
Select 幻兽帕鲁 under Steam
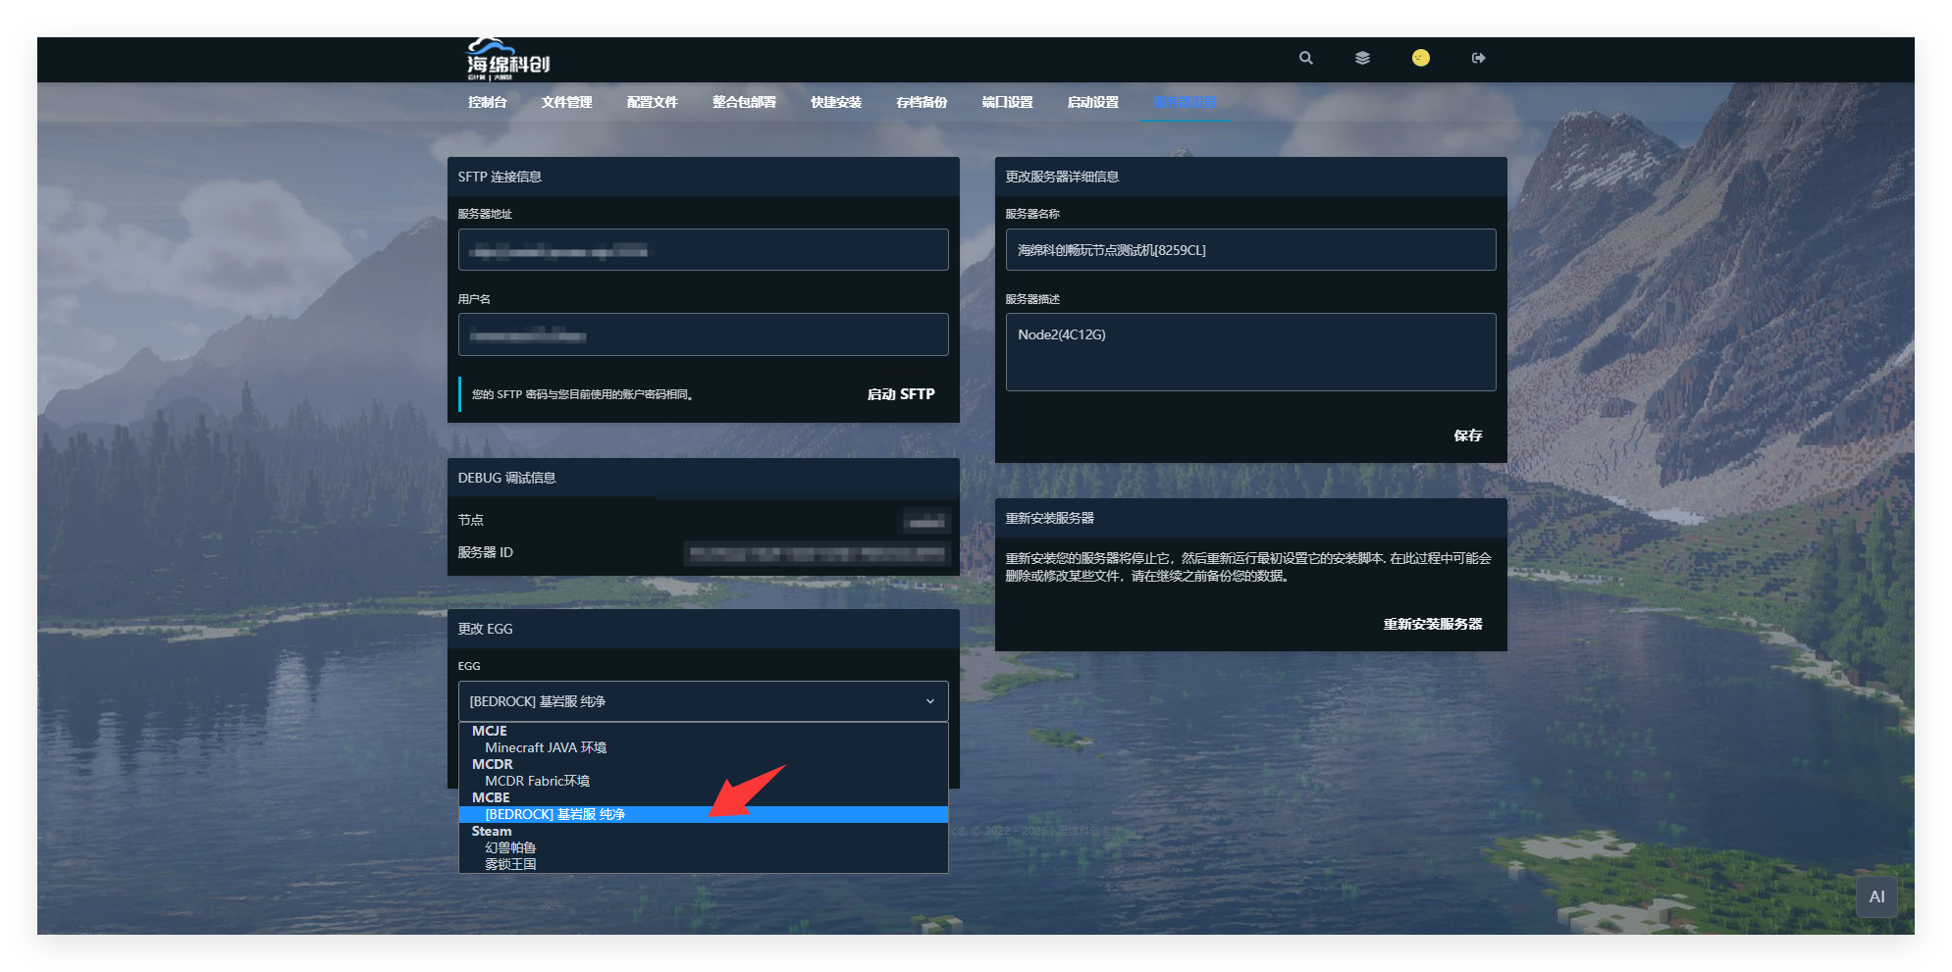click(510, 847)
